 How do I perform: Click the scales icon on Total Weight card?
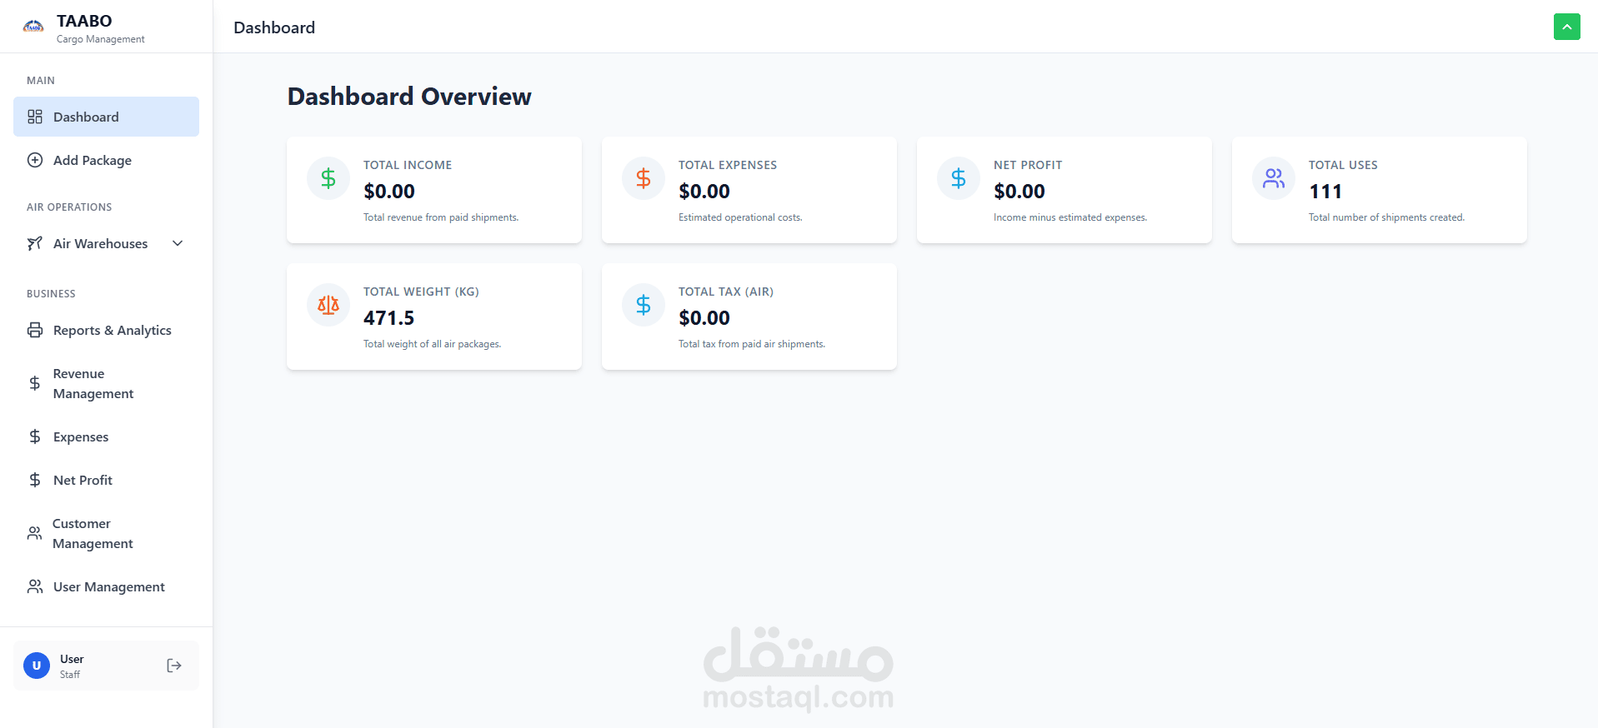point(328,305)
